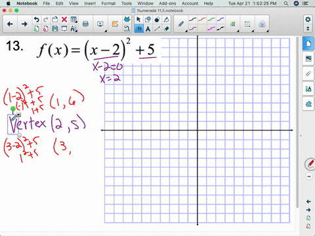Open the Tools menu

(x=127, y=3)
